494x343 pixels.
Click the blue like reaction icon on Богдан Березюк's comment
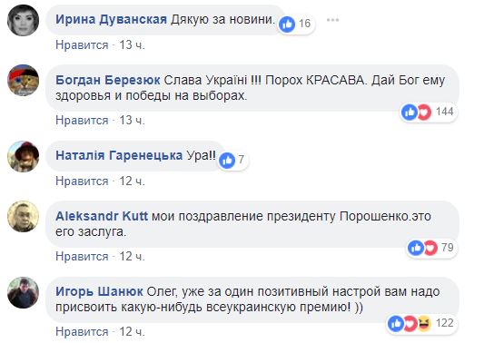[410, 112]
